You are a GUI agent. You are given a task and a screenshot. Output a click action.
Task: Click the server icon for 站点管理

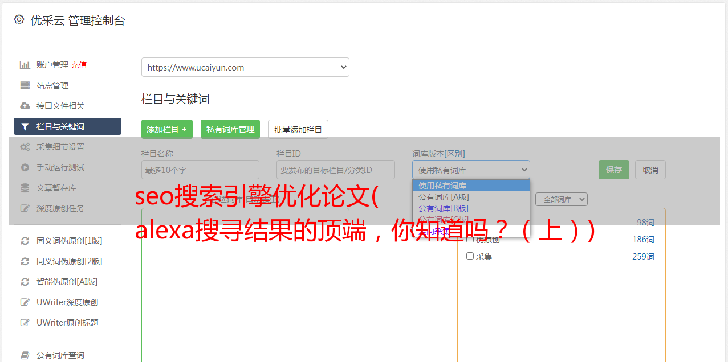click(25, 85)
